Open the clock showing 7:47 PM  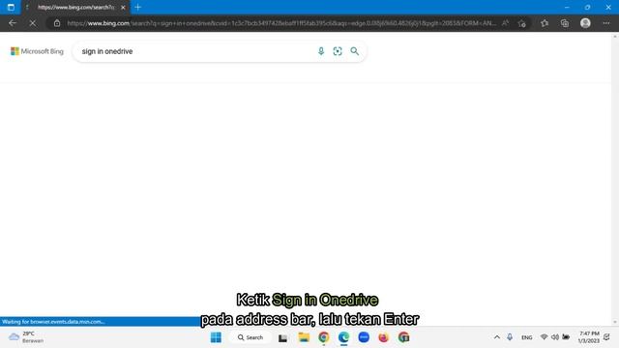click(589, 337)
